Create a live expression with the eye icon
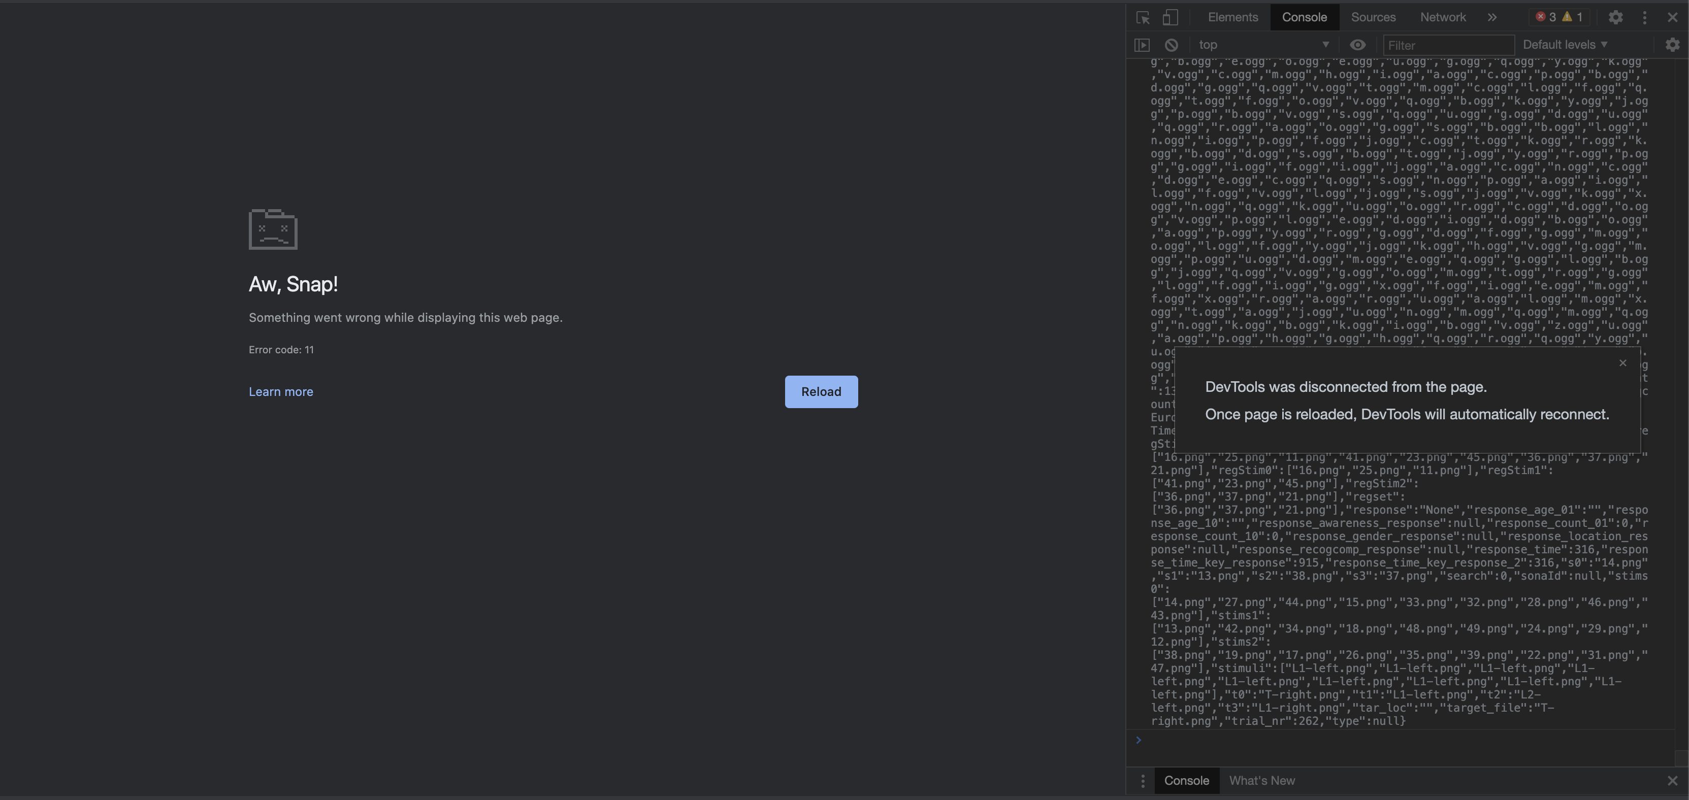 (x=1358, y=45)
